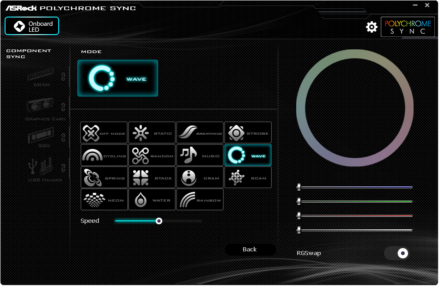
Task: Select the Random lighting mode
Action: 152,155
